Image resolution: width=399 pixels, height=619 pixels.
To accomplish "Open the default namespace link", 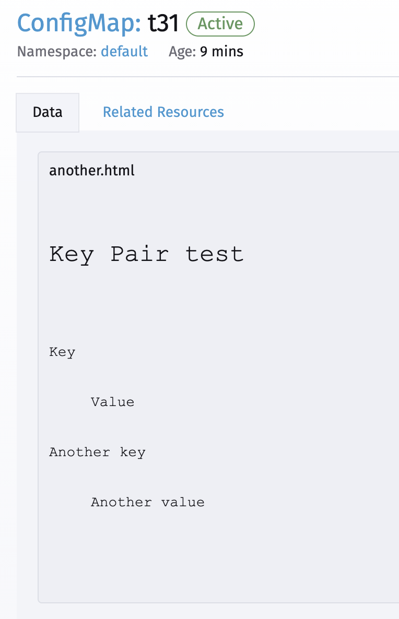I will click(124, 51).
